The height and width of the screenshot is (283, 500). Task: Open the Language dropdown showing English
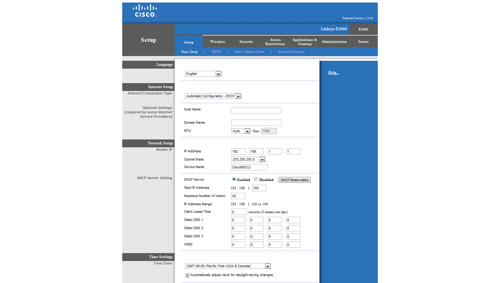point(203,74)
